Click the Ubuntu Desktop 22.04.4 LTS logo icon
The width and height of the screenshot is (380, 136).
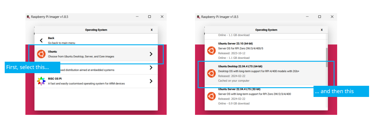coord(211,73)
